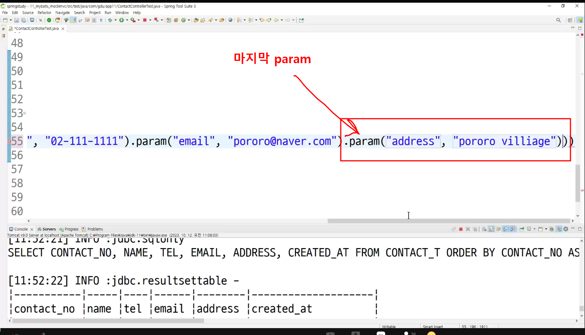Close the Console view tab
Screen dimensions: 585x335
[32, 229]
